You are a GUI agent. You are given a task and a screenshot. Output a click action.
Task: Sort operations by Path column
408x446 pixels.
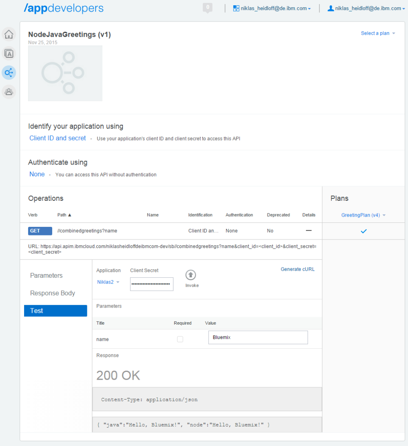(x=64, y=215)
